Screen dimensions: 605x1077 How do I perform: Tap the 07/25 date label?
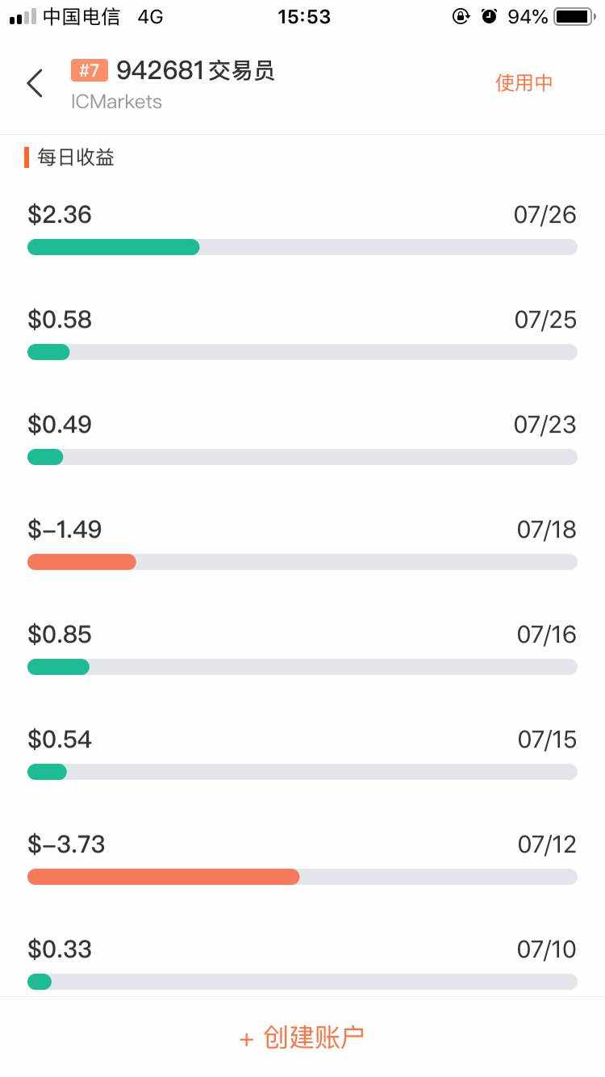pyautogui.click(x=545, y=320)
